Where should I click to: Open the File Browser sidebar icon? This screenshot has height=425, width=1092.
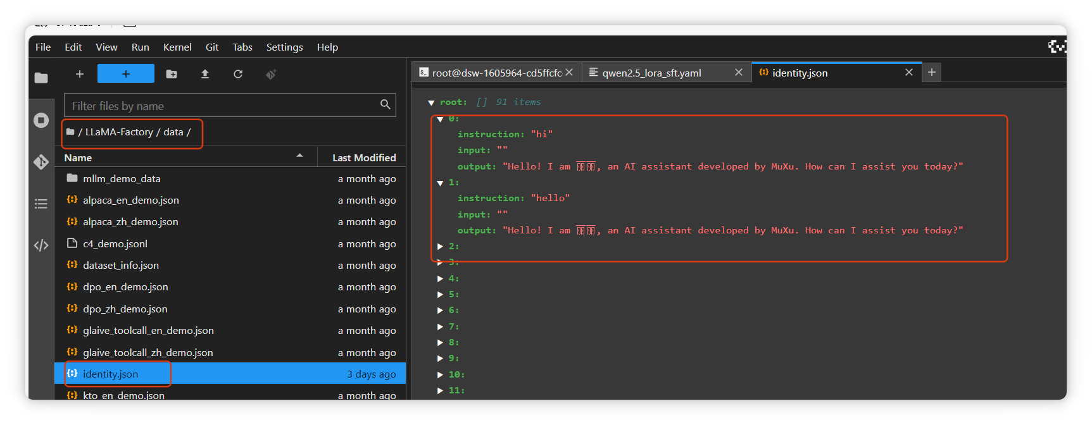coord(41,78)
